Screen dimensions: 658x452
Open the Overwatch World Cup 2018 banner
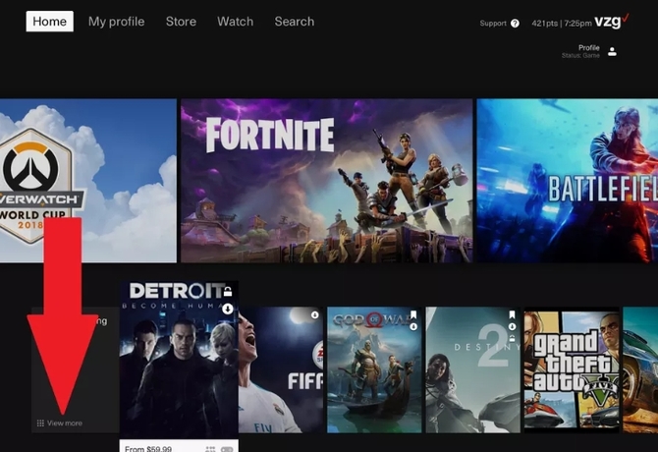pyautogui.click(x=88, y=181)
